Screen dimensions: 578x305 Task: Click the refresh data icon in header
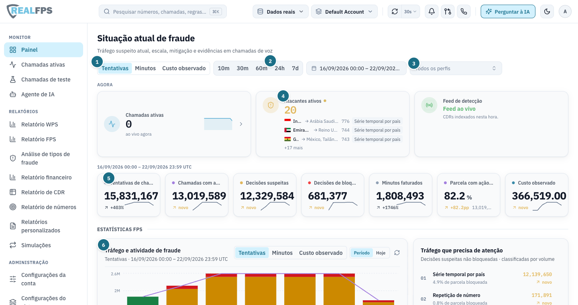pyautogui.click(x=395, y=12)
